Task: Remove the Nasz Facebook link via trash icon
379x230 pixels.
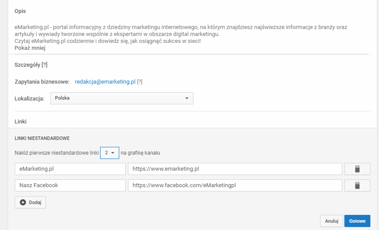Action: click(357, 185)
